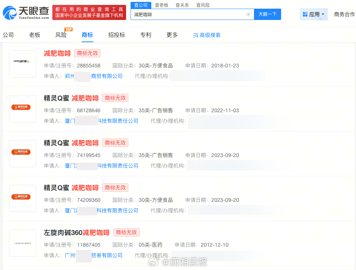Switch to 查关系 search tab

pyautogui.click(x=182, y=5)
